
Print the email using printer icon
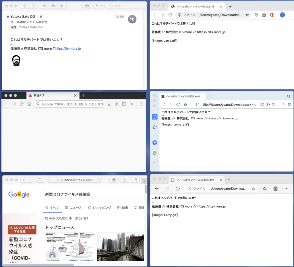coord(87,6)
